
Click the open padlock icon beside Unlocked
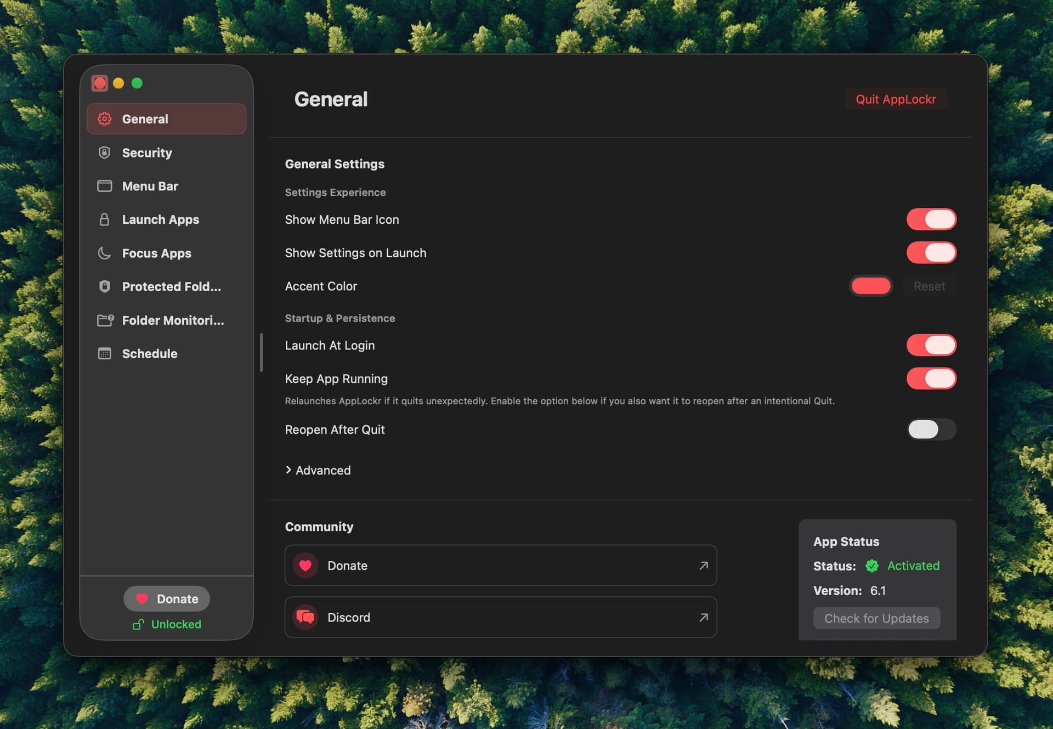138,624
